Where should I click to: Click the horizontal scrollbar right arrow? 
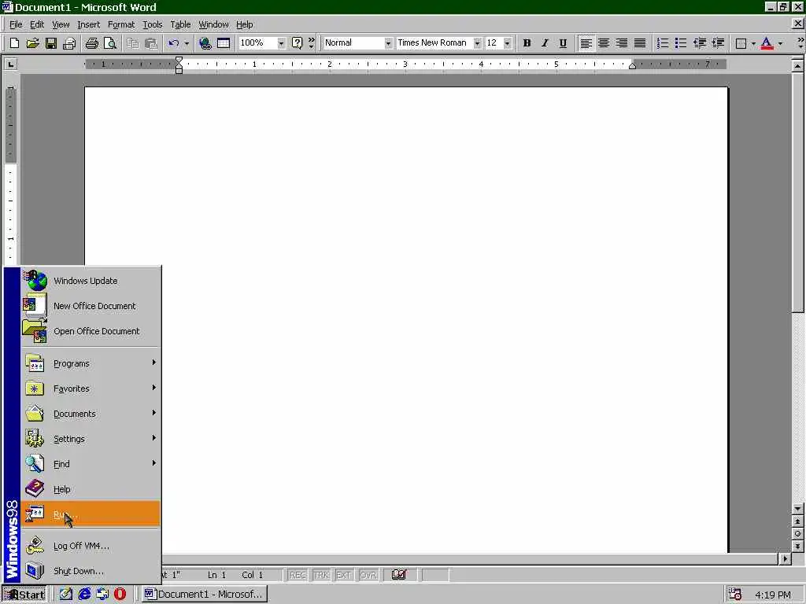tap(785, 558)
